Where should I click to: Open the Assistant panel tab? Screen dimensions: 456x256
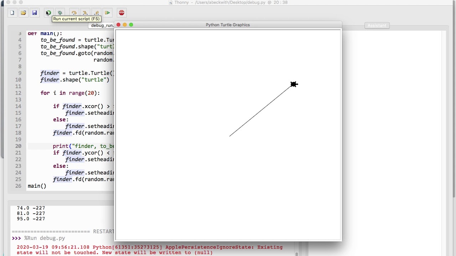(377, 26)
